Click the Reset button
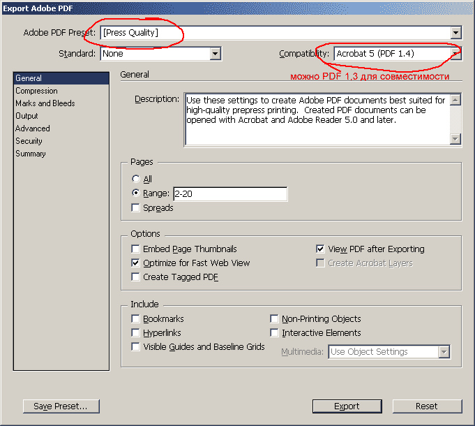The image size is (475, 426). (x=427, y=406)
